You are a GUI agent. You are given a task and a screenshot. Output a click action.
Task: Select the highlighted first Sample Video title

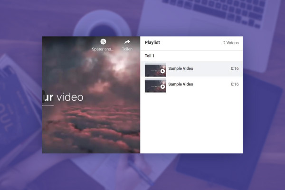point(180,68)
